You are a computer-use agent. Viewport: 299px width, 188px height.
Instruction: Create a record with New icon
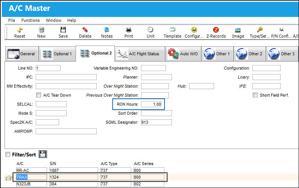41,32
